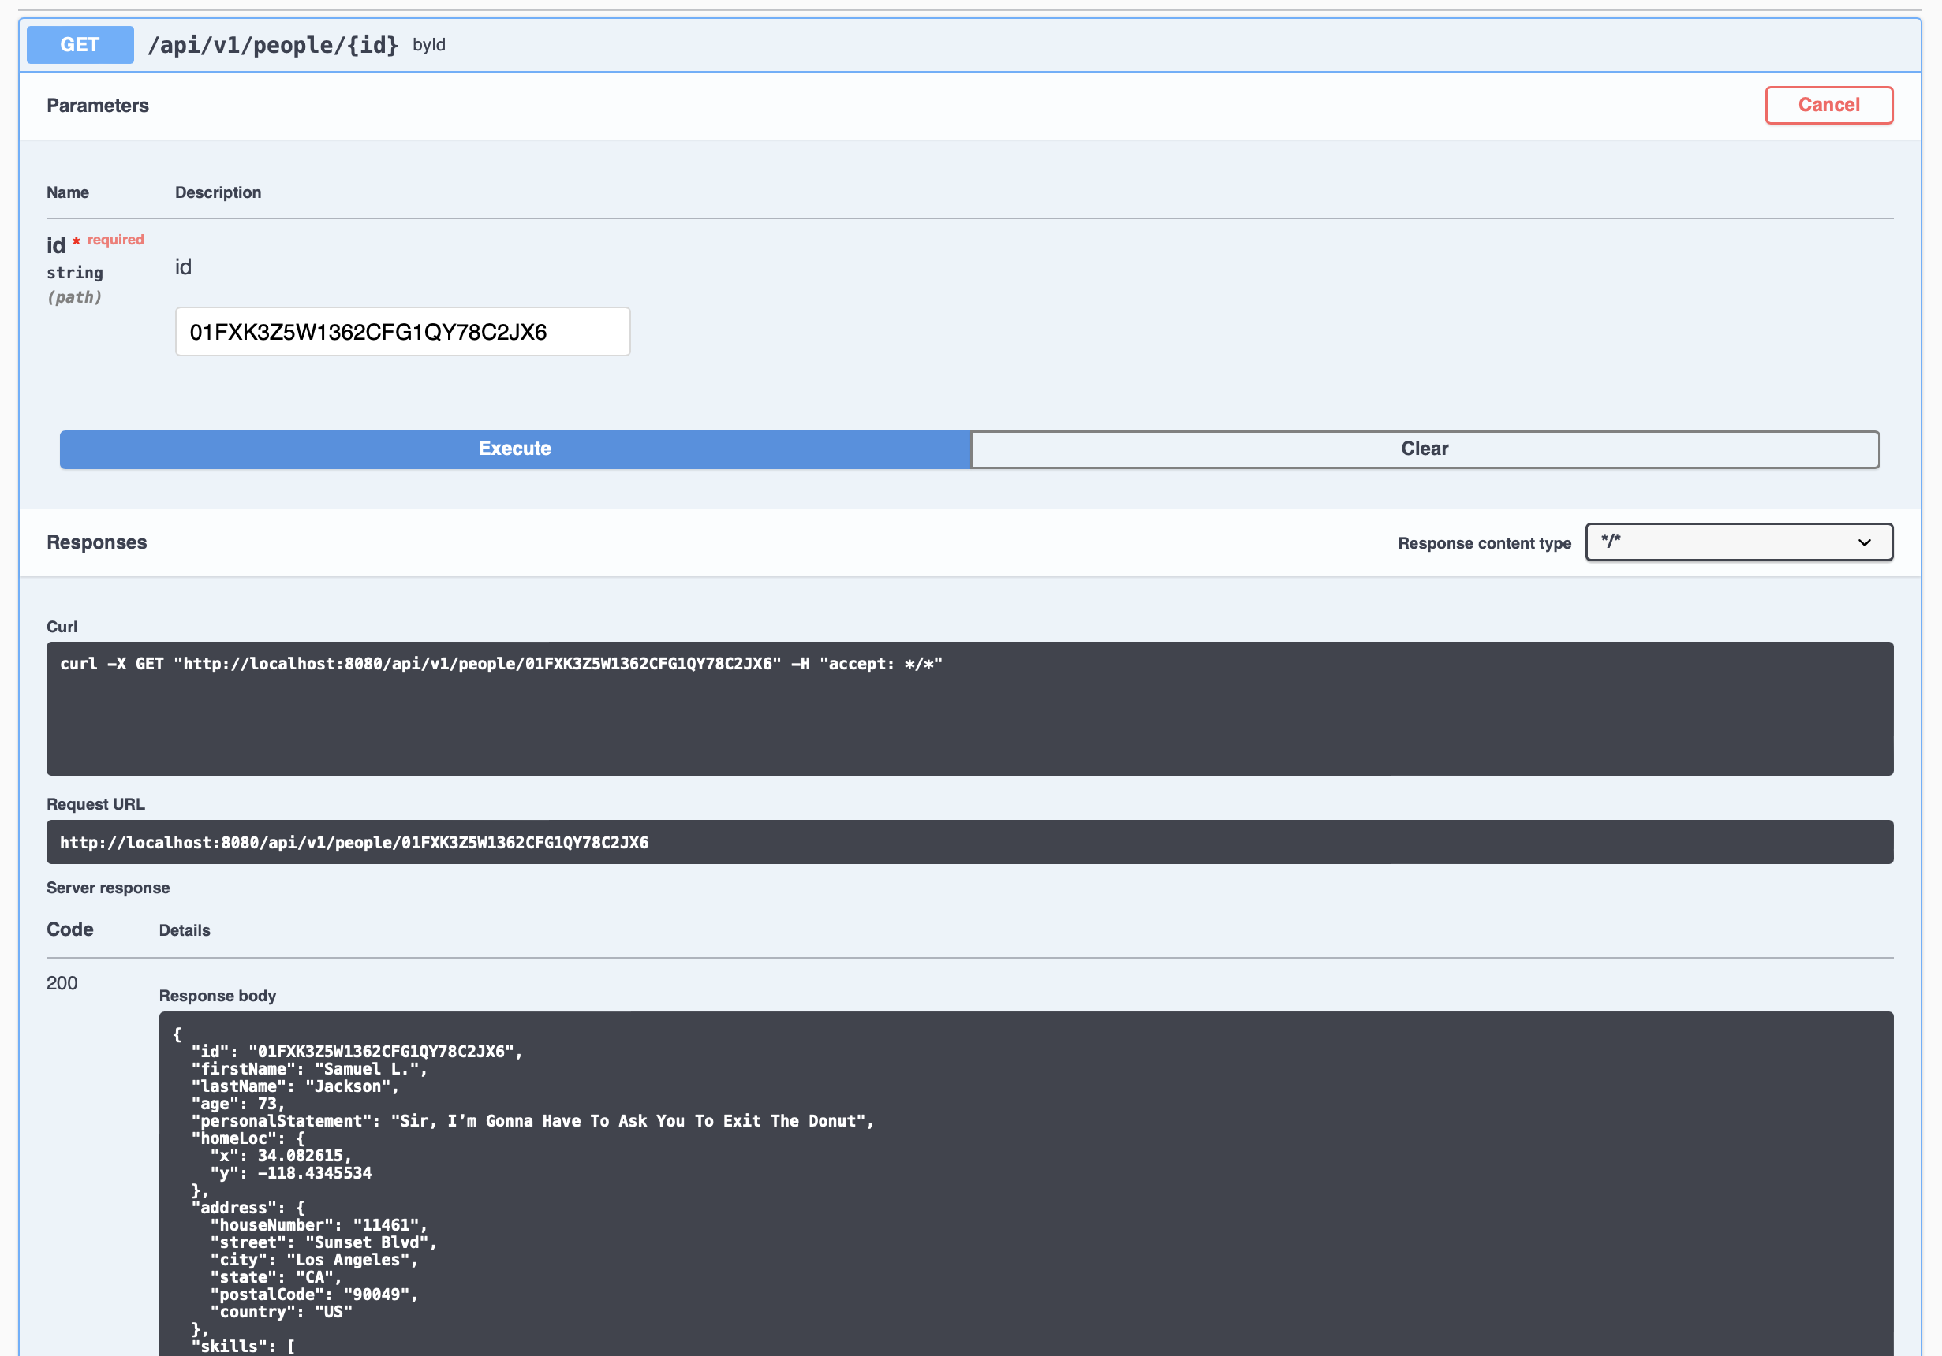1942x1356 pixels.
Task: Open the Response content type dropdown
Action: pos(1725,542)
